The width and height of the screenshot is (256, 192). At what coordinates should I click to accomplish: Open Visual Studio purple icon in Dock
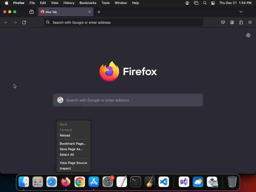click(184, 181)
